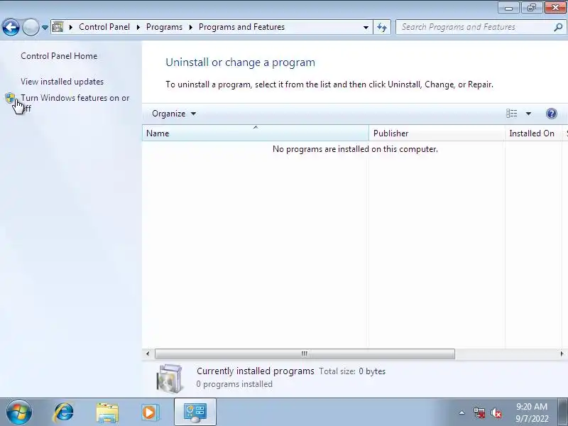Click the search magnifier icon

click(x=558, y=27)
